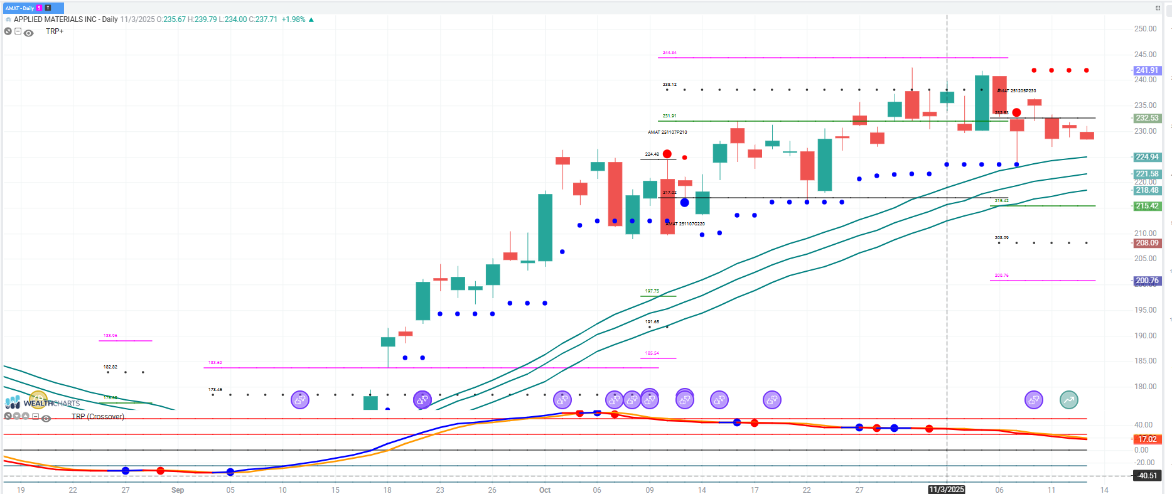Click the 11/3/2025 date marker on the time axis

click(x=946, y=490)
